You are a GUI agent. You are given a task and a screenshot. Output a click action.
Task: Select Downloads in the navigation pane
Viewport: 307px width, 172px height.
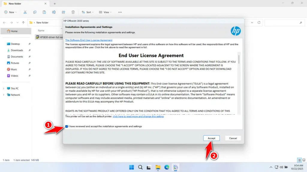pyautogui.click(x=17, y=50)
